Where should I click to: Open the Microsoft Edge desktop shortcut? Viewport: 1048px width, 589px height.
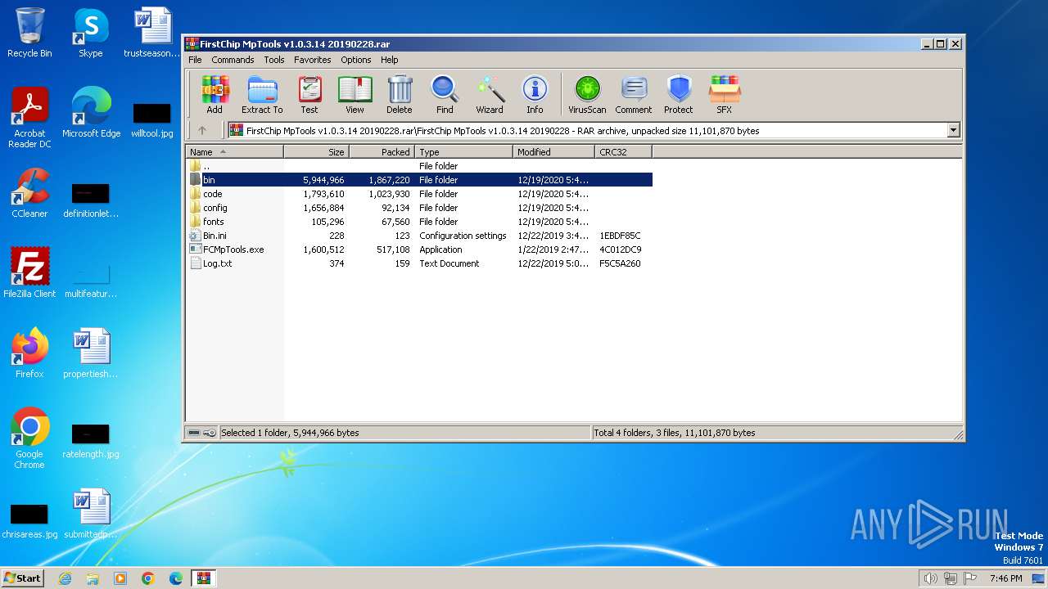coord(91,113)
